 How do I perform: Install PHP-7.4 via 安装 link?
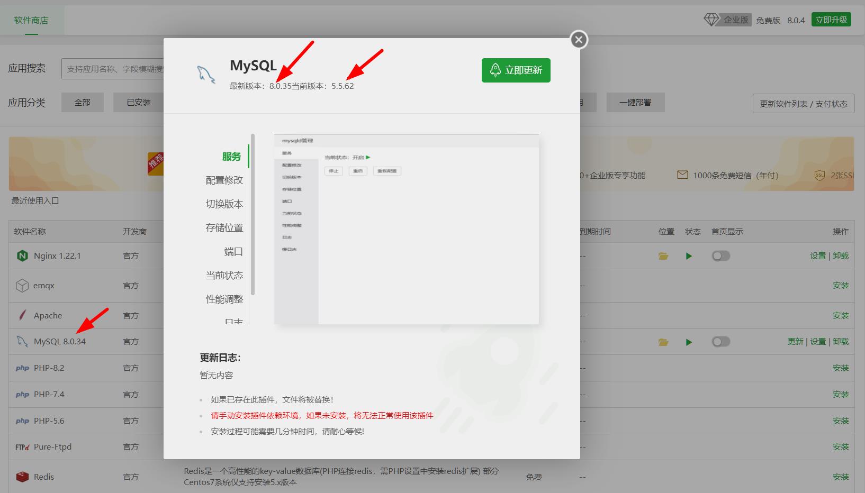[841, 395]
